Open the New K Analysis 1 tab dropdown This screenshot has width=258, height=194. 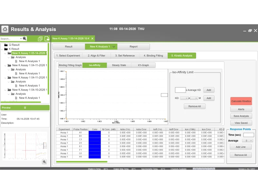[114, 47]
